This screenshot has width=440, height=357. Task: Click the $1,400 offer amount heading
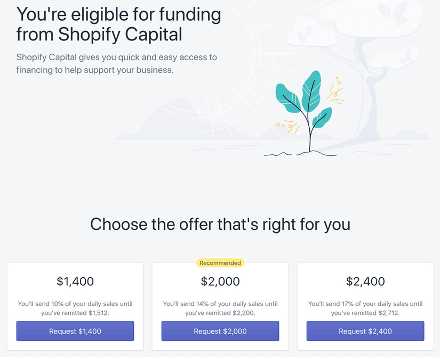(75, 281)
